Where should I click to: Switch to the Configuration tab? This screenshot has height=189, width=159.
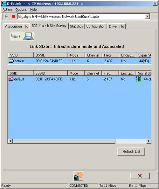96,26
